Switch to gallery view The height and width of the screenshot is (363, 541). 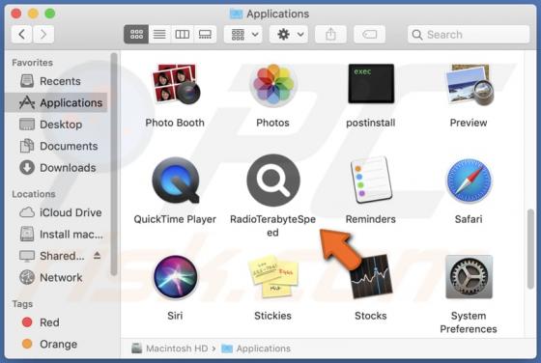pos(205,34)
